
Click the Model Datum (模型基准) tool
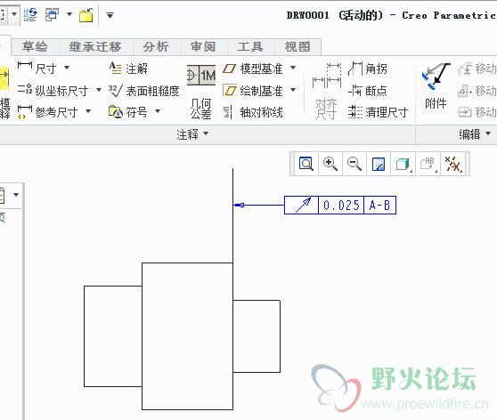tap(253, 69)
